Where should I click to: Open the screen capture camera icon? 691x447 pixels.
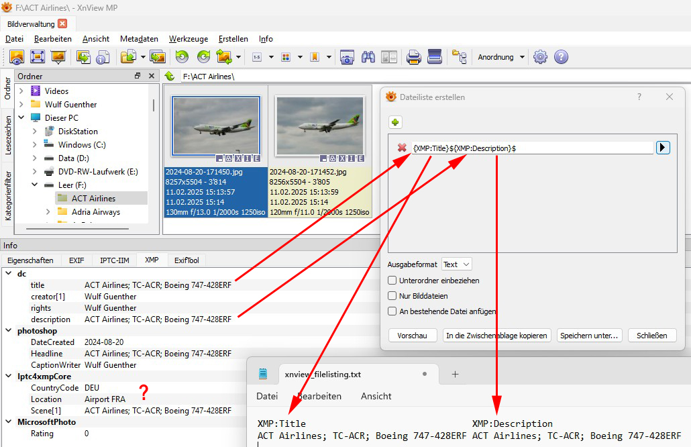tap(347, 57)
